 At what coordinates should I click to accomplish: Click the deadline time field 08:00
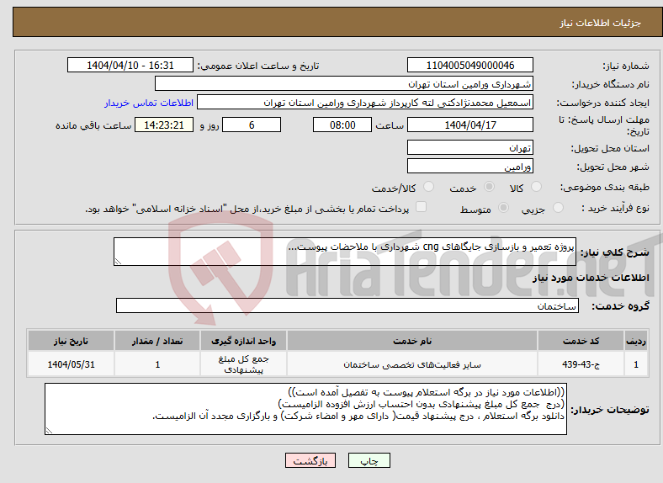(x=342, y=125)
